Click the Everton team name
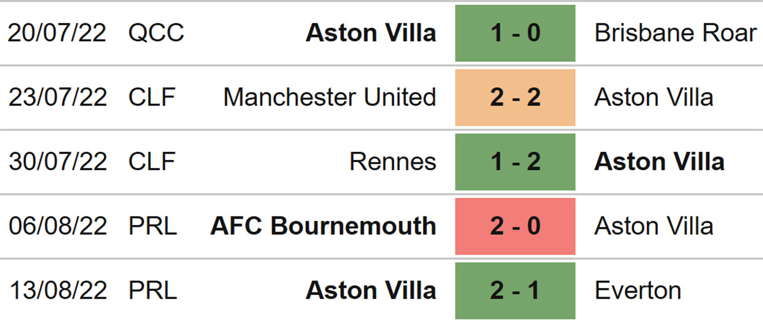This screenshot has width=763, height=322. [x=638, y=291]
